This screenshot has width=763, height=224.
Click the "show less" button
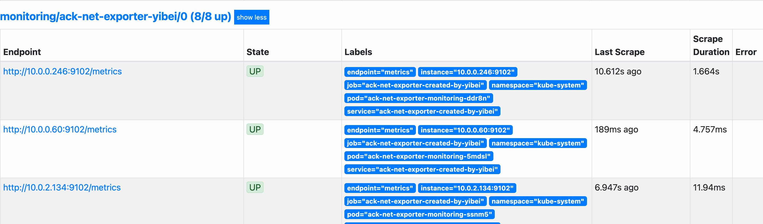pos(252,17)
